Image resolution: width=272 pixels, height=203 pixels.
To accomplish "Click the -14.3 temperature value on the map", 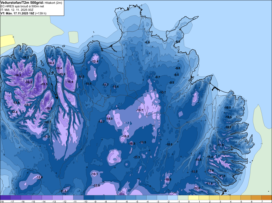I will tap(51, 63).
